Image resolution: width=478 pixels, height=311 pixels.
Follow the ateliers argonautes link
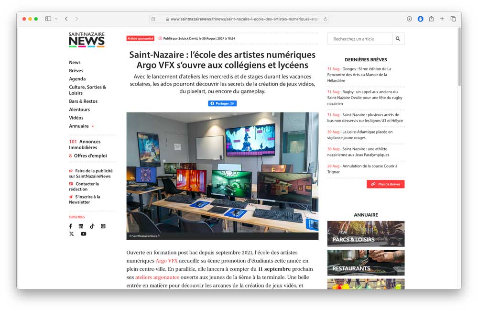point(157,277)
